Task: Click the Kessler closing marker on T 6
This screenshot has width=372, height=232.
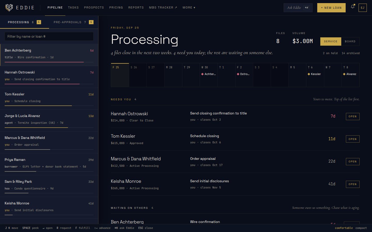Action: (314, 74)
